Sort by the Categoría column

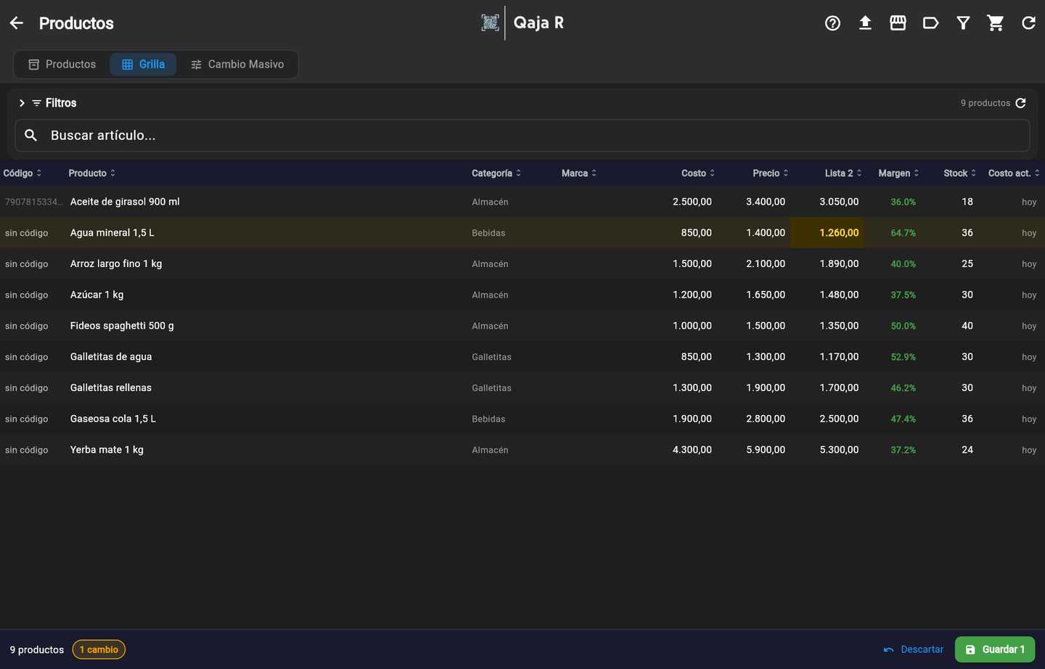click(x=496, y=173)
